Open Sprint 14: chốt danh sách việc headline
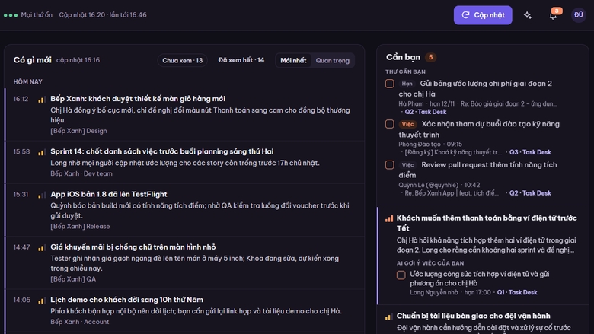The width and height of the screenshot is (594, 334). [x=161, y=151]
